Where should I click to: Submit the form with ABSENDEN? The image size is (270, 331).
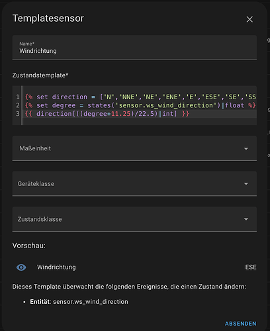pos(241,324)
